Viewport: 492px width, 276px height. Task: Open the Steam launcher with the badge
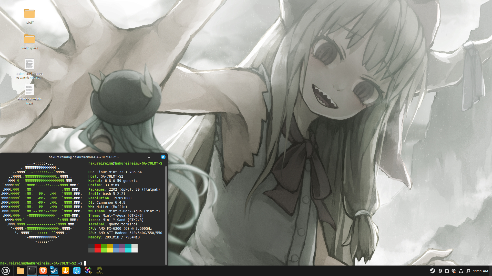click(x=54, y=271)
